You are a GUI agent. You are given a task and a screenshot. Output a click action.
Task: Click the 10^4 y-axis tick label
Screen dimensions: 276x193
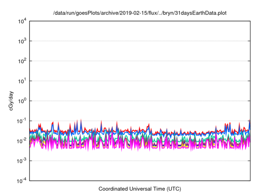pyautogui.click(x=22, y=22)
